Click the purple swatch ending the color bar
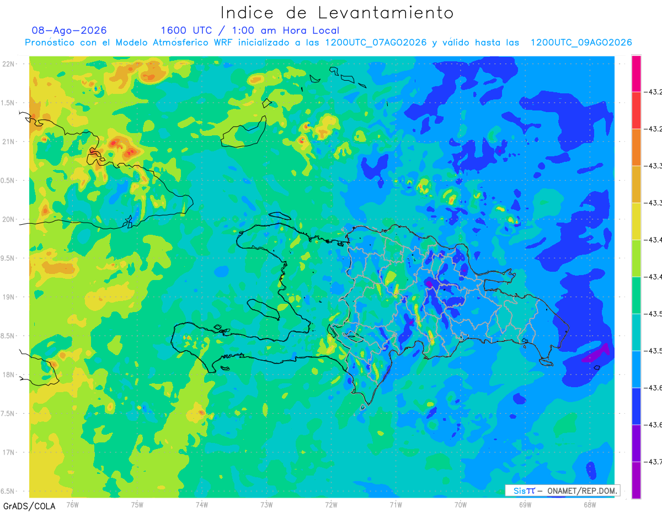Screen dimensions: 662x512 tap(636, 480)
